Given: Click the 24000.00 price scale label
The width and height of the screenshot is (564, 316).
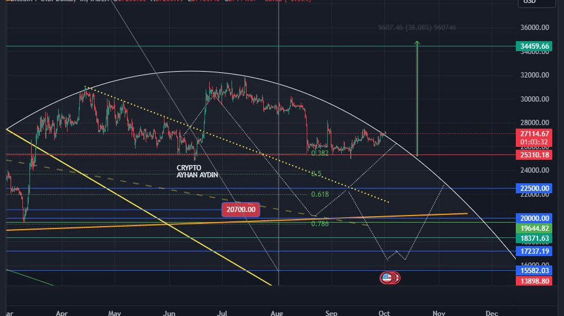Looking at the screenshot, I should [535, 170].
